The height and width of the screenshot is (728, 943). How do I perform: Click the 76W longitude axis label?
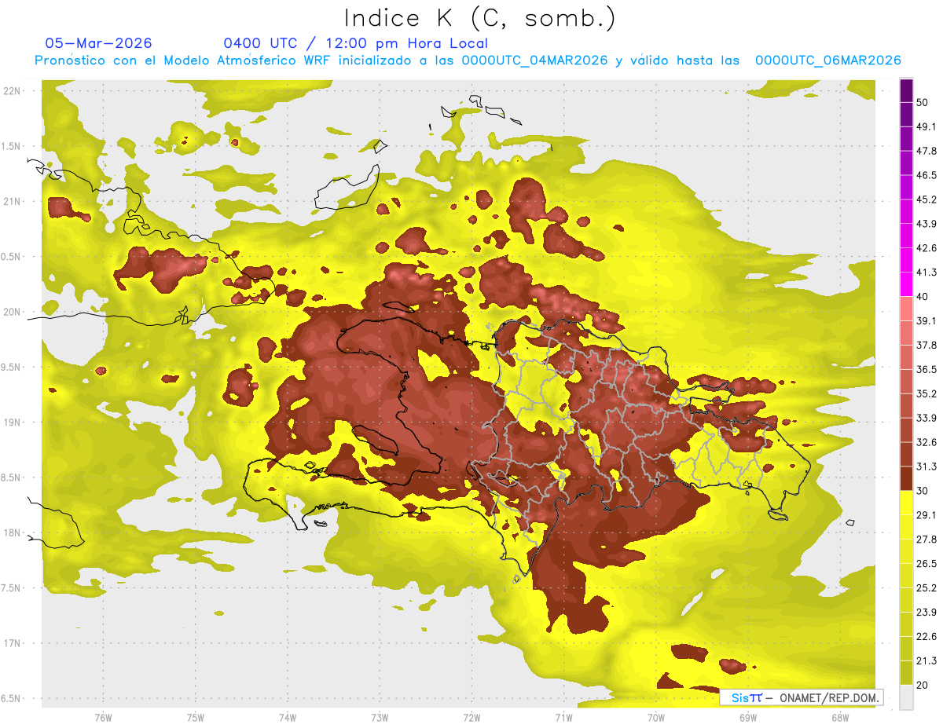click(x=103, y=717)
